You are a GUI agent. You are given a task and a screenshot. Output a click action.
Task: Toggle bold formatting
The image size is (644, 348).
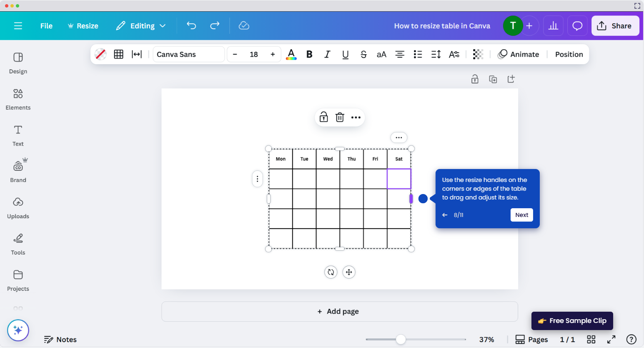(309, 54)
